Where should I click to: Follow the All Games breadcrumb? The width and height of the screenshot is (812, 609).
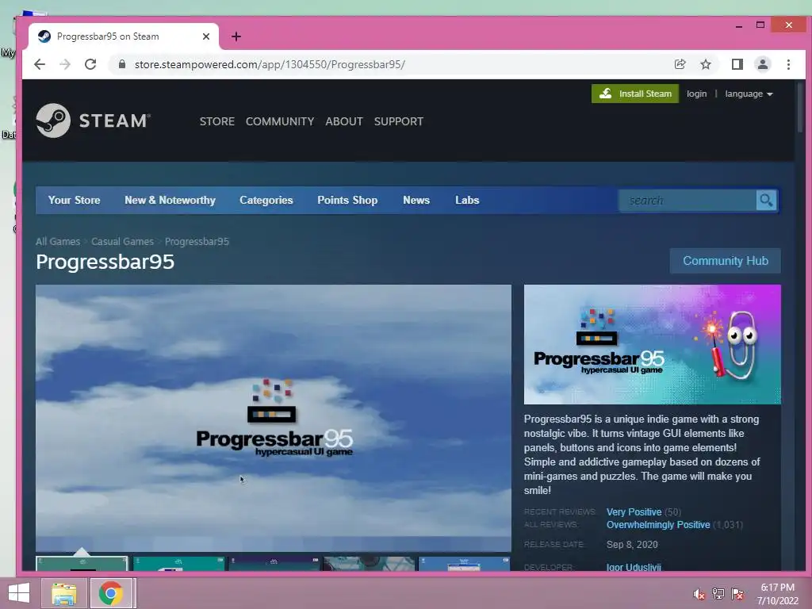pyautogui.click(x=58, y=241)
